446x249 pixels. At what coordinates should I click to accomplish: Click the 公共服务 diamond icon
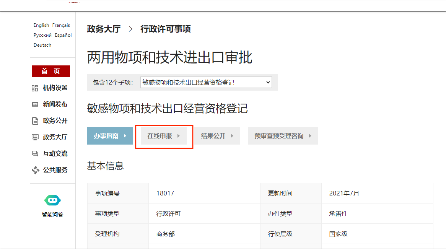tap(35, 170)
